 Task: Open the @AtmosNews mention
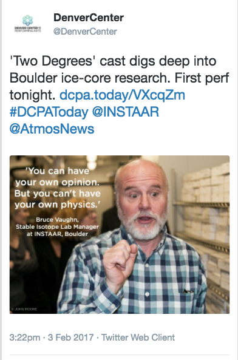point(52,129)
